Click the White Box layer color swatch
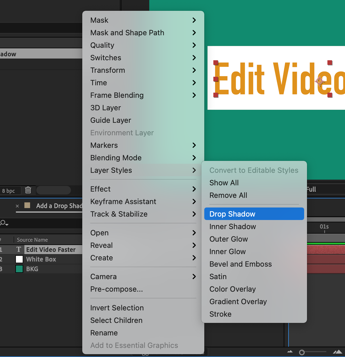 19,259
